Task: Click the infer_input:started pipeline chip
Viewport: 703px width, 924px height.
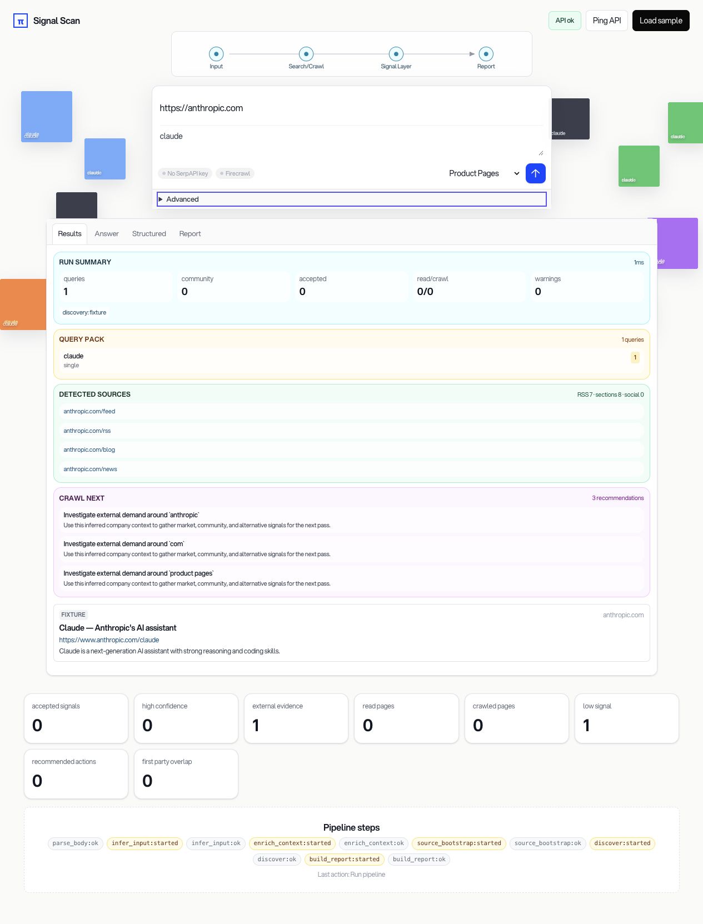Action: point(145,843)
